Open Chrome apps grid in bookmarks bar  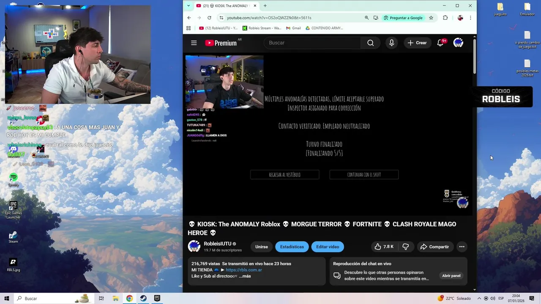pos(189,28)
